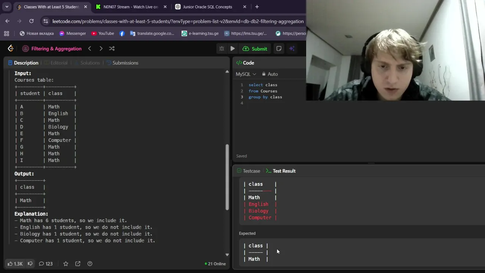Click 'Biology' in test result output

coord(258,211)
